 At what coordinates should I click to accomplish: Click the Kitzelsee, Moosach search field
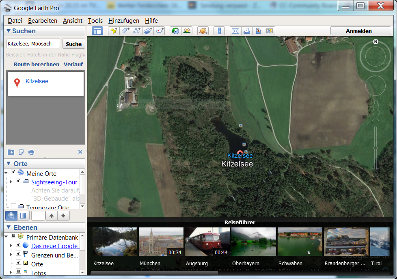point(33,43)
